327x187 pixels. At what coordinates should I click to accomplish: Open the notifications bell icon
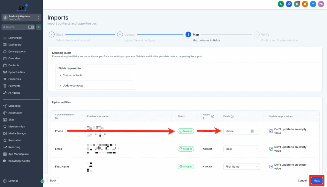305,4
